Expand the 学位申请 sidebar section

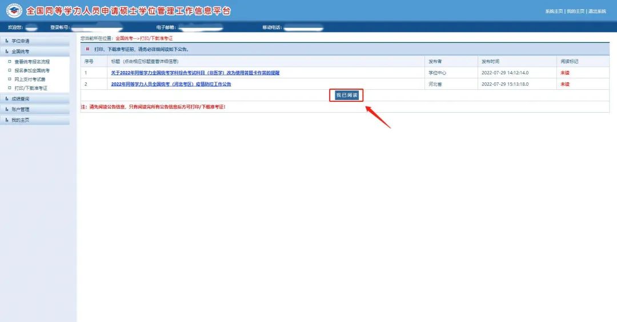pos(21,41)
